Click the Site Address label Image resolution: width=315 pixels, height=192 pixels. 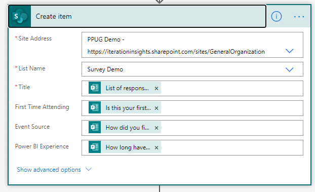click(35, 39)
